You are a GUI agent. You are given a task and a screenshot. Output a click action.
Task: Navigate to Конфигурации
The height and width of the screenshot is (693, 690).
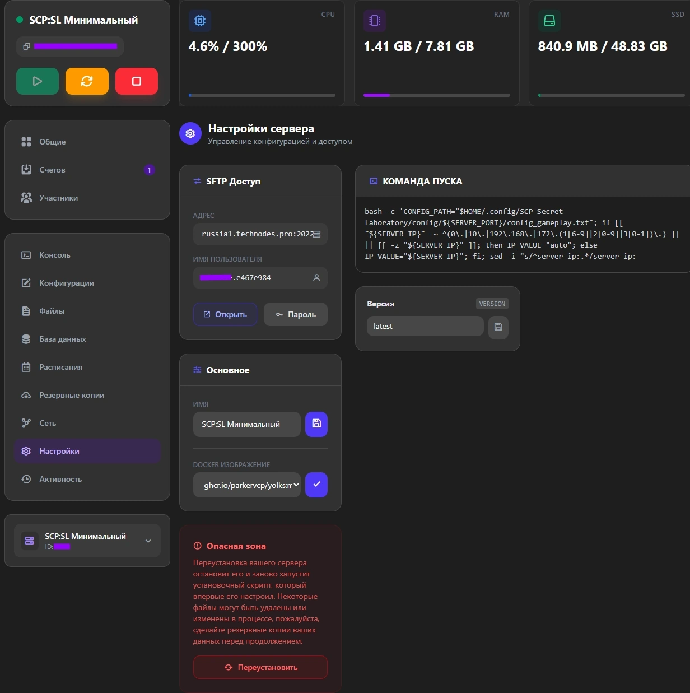pos(87,283)
